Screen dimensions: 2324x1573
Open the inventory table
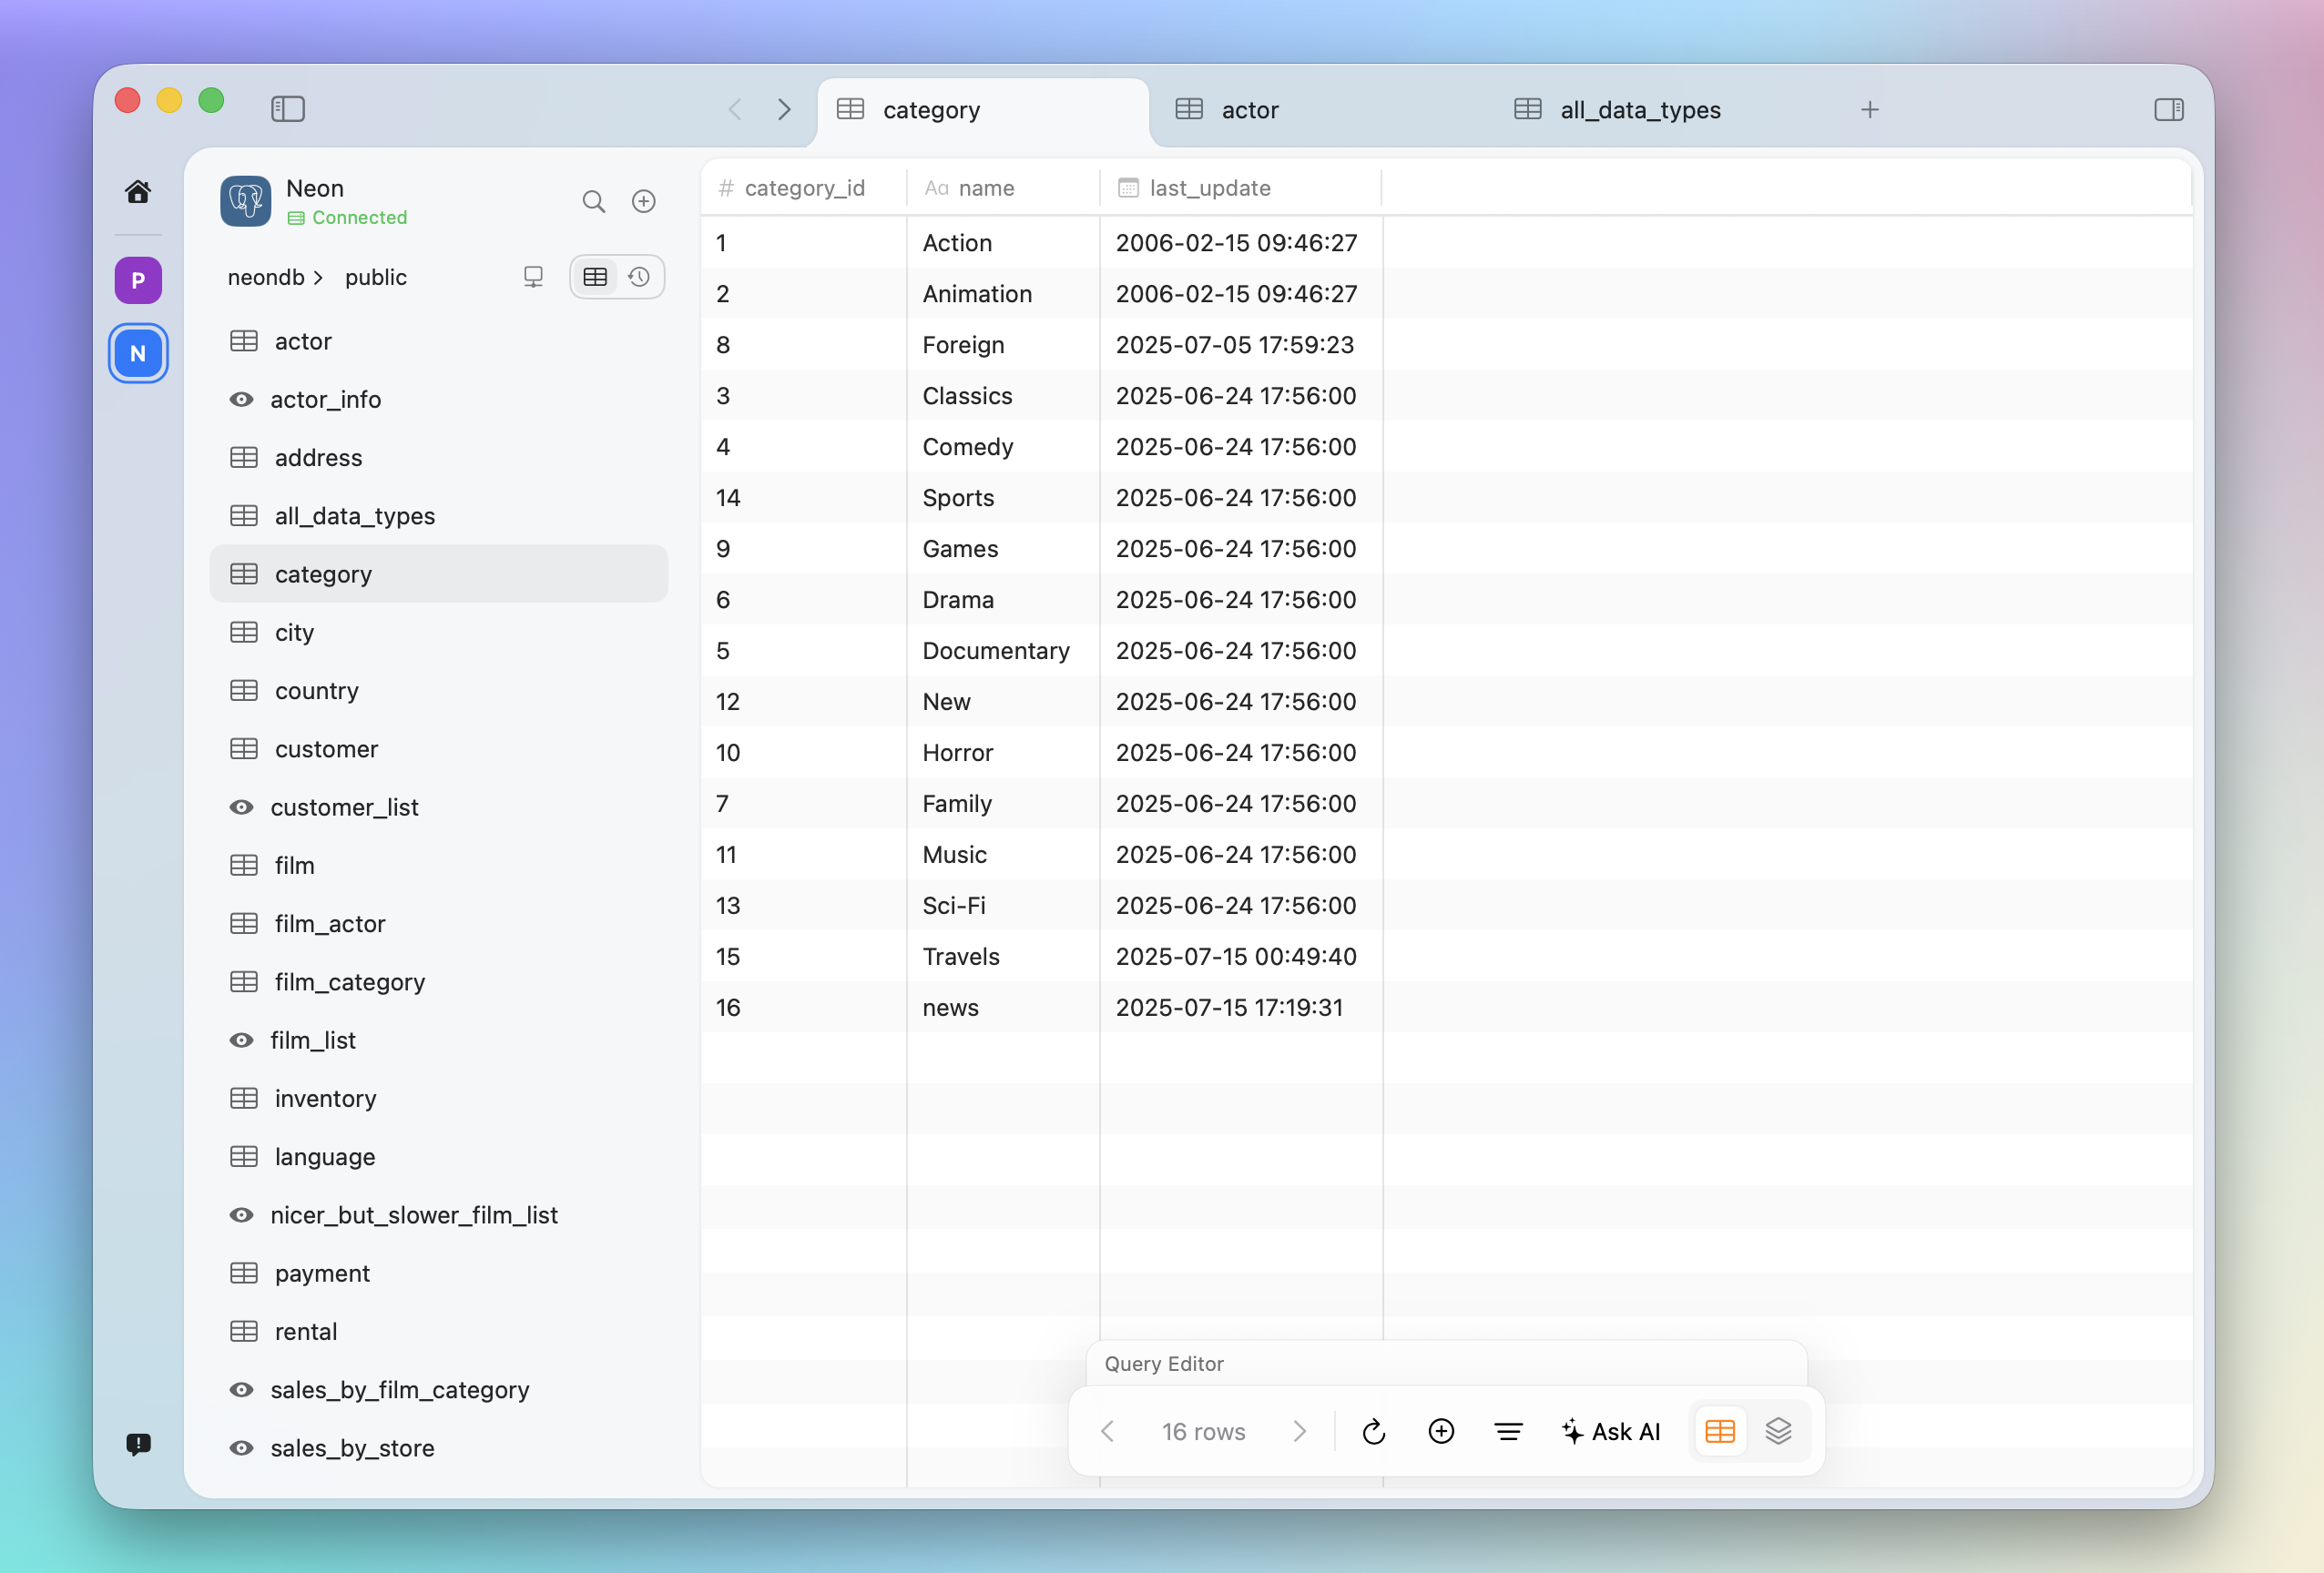pyautogui.click(x=438, y=1099)
